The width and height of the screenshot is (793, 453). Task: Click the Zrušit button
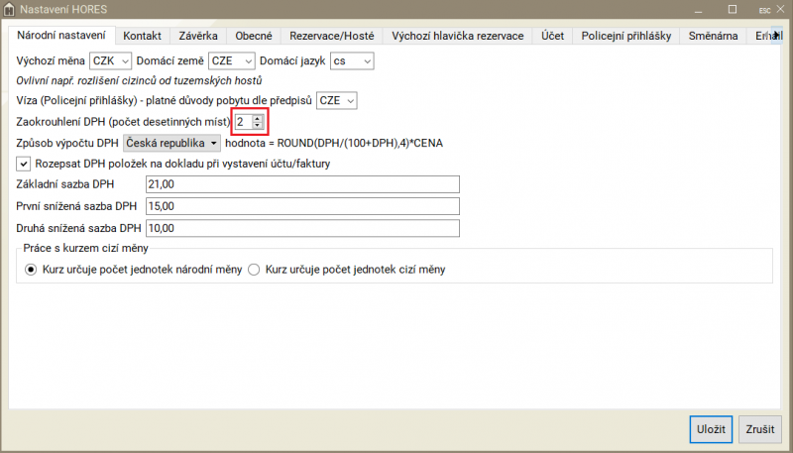tap(759, 428)
